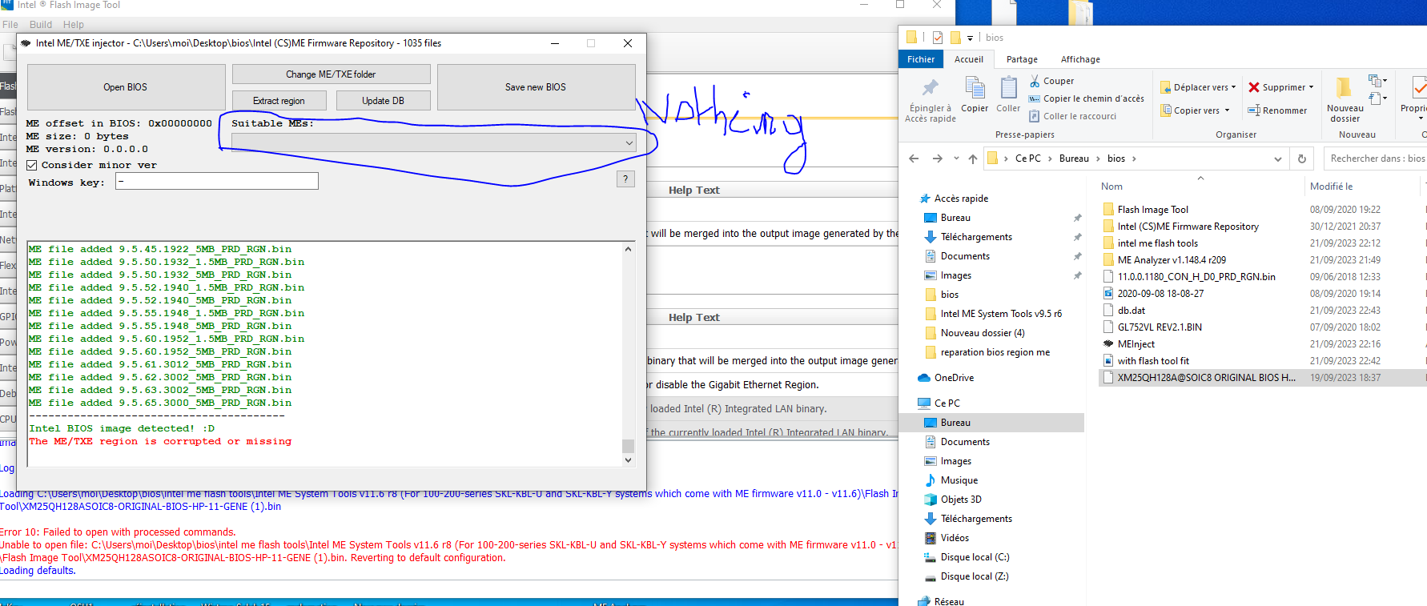Click the up-arrow parent folder icon
This screenshot has height=606, width=1427.
(x=973, y=159)
